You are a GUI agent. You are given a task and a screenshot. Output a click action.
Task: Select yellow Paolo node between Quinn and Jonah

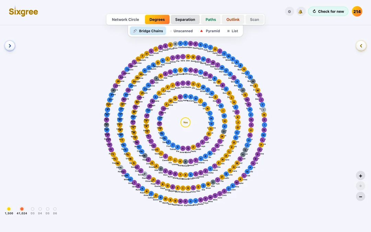193,147
